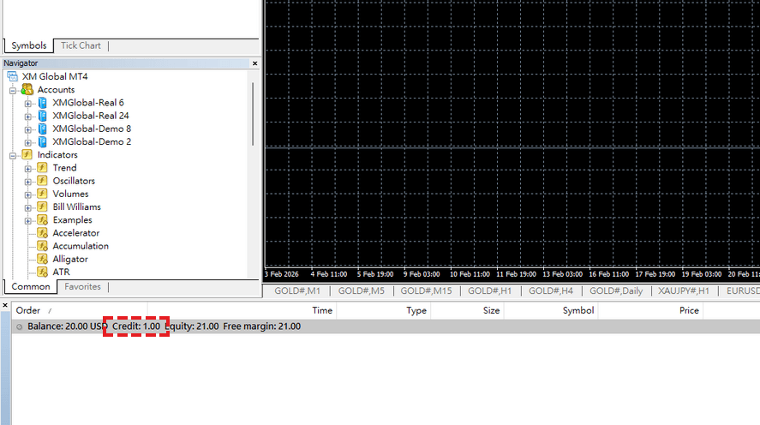
Task: Click the Examples folder icon
Action: tap(43, 220)
